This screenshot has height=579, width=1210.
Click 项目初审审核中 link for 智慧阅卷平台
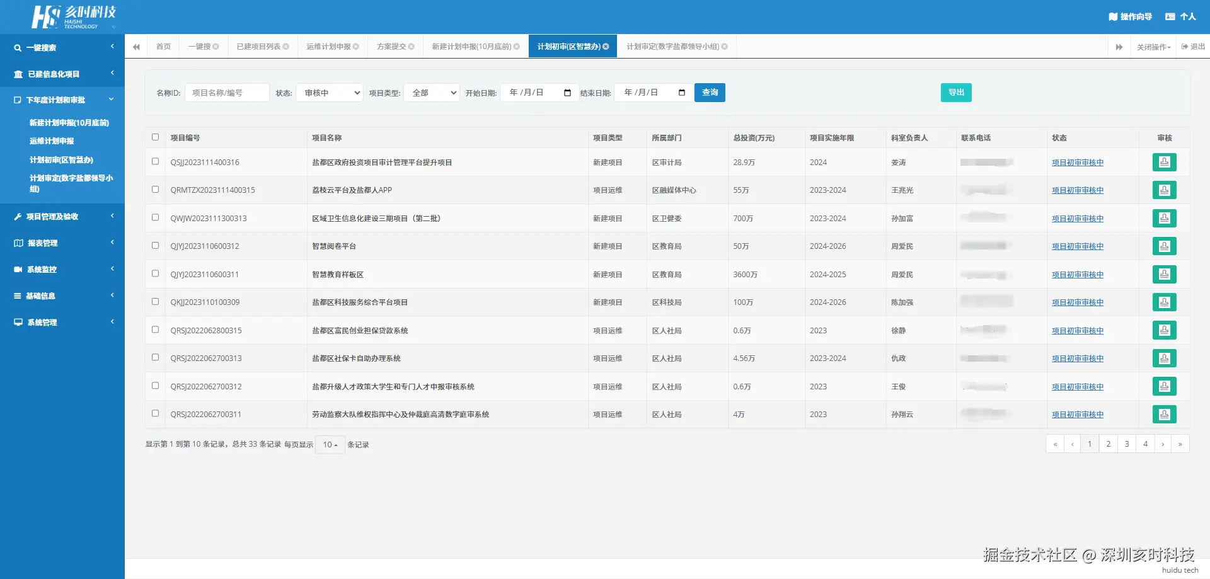click(1078, 246)
